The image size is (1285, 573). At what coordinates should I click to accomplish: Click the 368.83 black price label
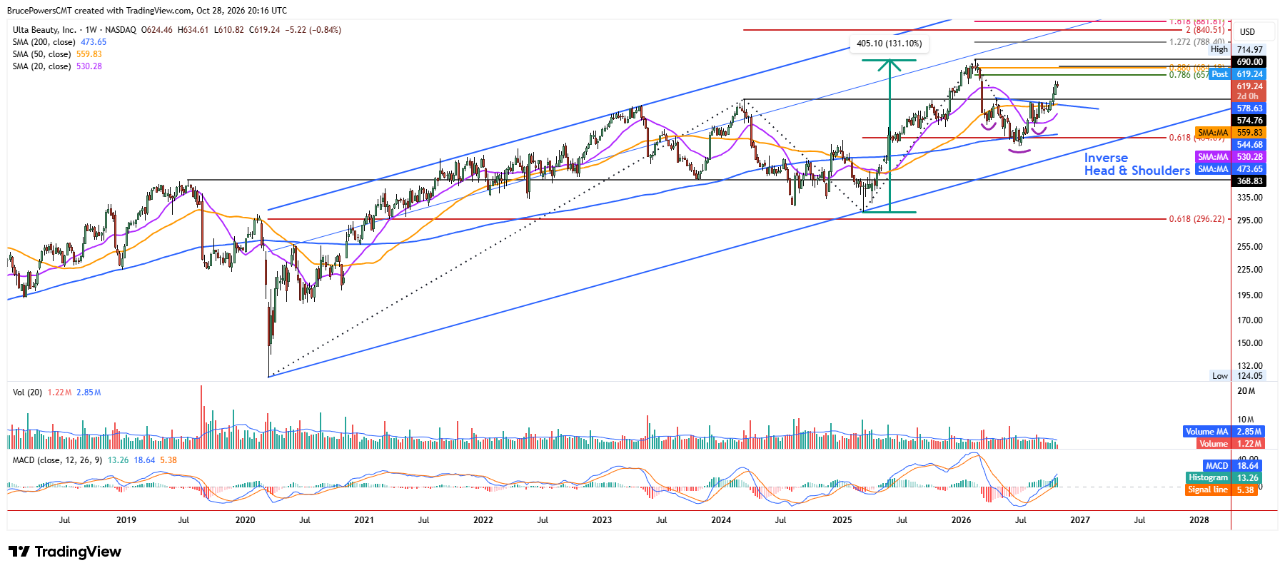[1250, 181]
